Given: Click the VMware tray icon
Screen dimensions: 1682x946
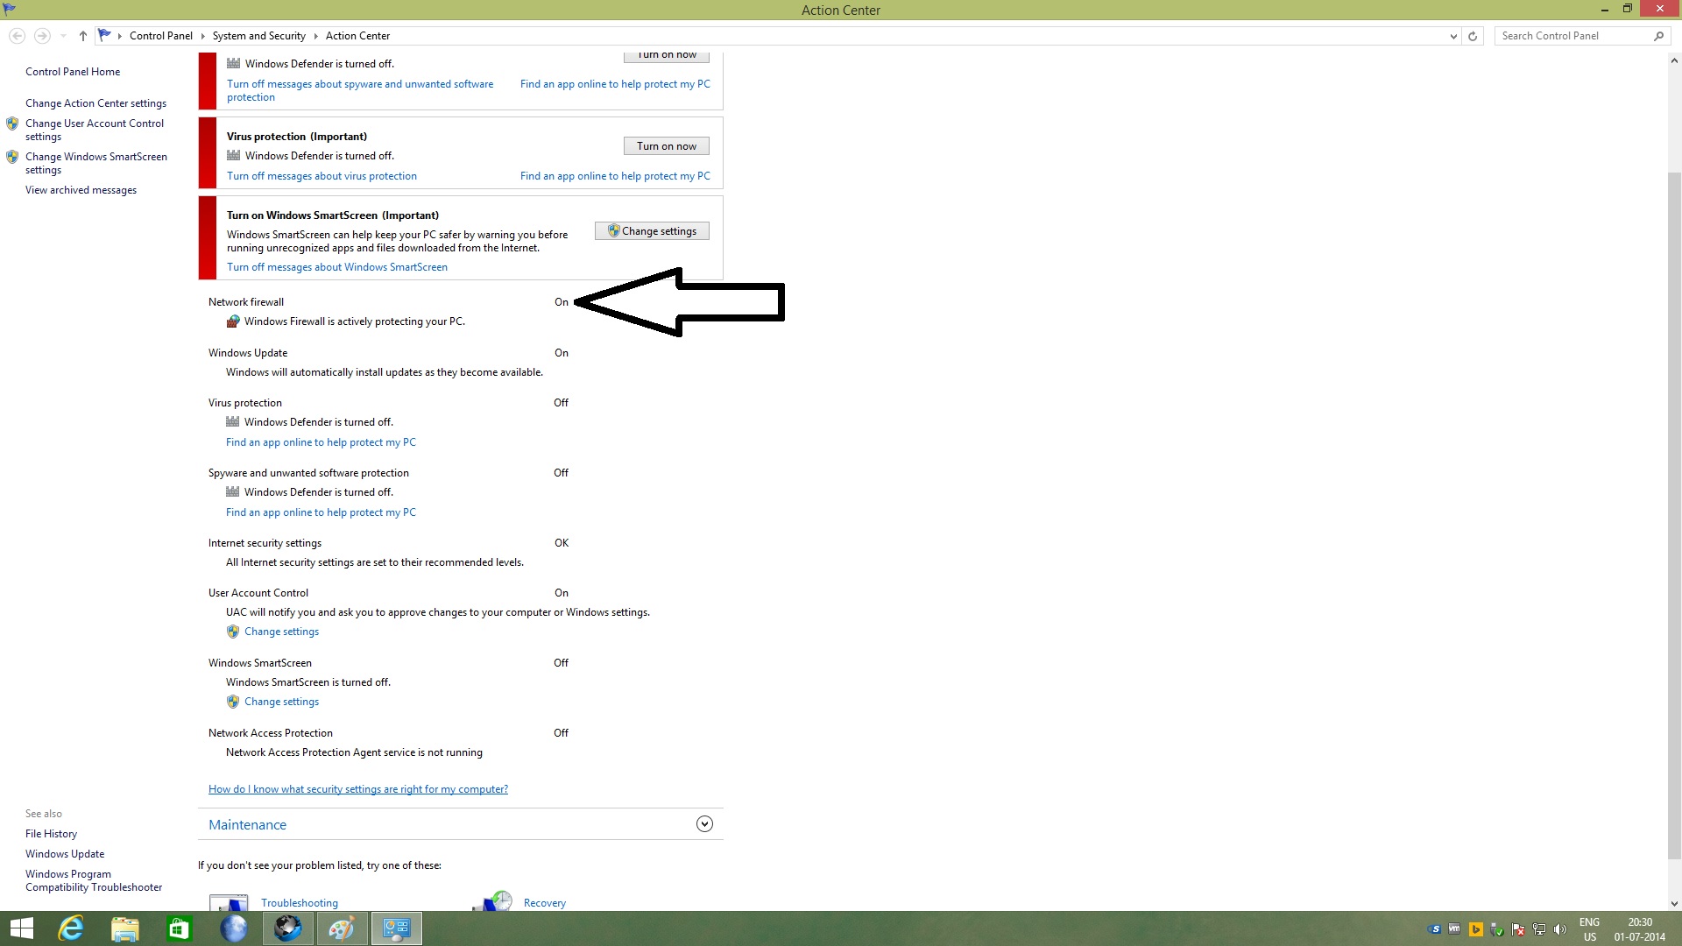Looking at the screenshot, I should pos(1454,928).
